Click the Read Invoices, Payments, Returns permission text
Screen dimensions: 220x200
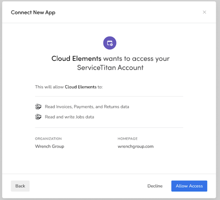[87, 107]
